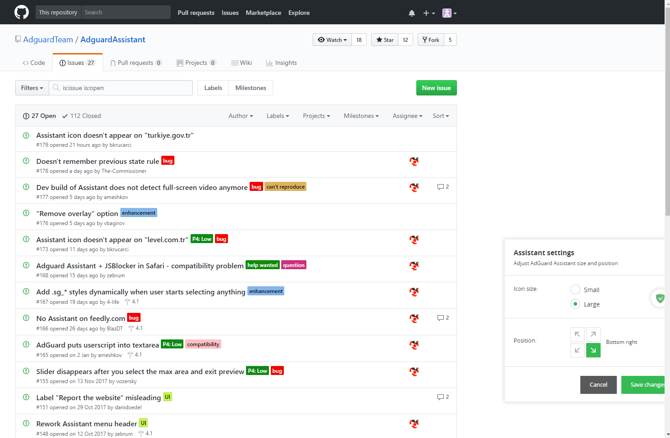Expand the Filters dropdown

pyautogui.click(x=32, y=88)
